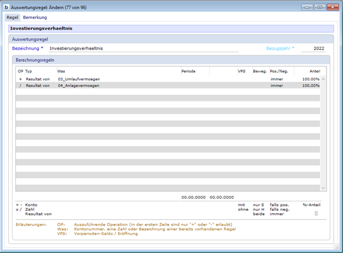
Task: Minimize the Auswertungsregel window
Action: [x=308, y=7]
